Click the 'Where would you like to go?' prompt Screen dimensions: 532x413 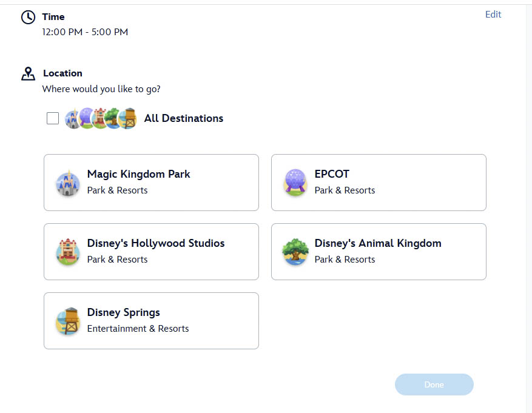(101, 89)
